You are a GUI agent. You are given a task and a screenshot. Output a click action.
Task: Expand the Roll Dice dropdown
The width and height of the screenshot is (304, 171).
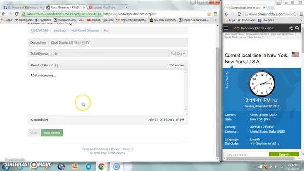(x=178, y=53)
